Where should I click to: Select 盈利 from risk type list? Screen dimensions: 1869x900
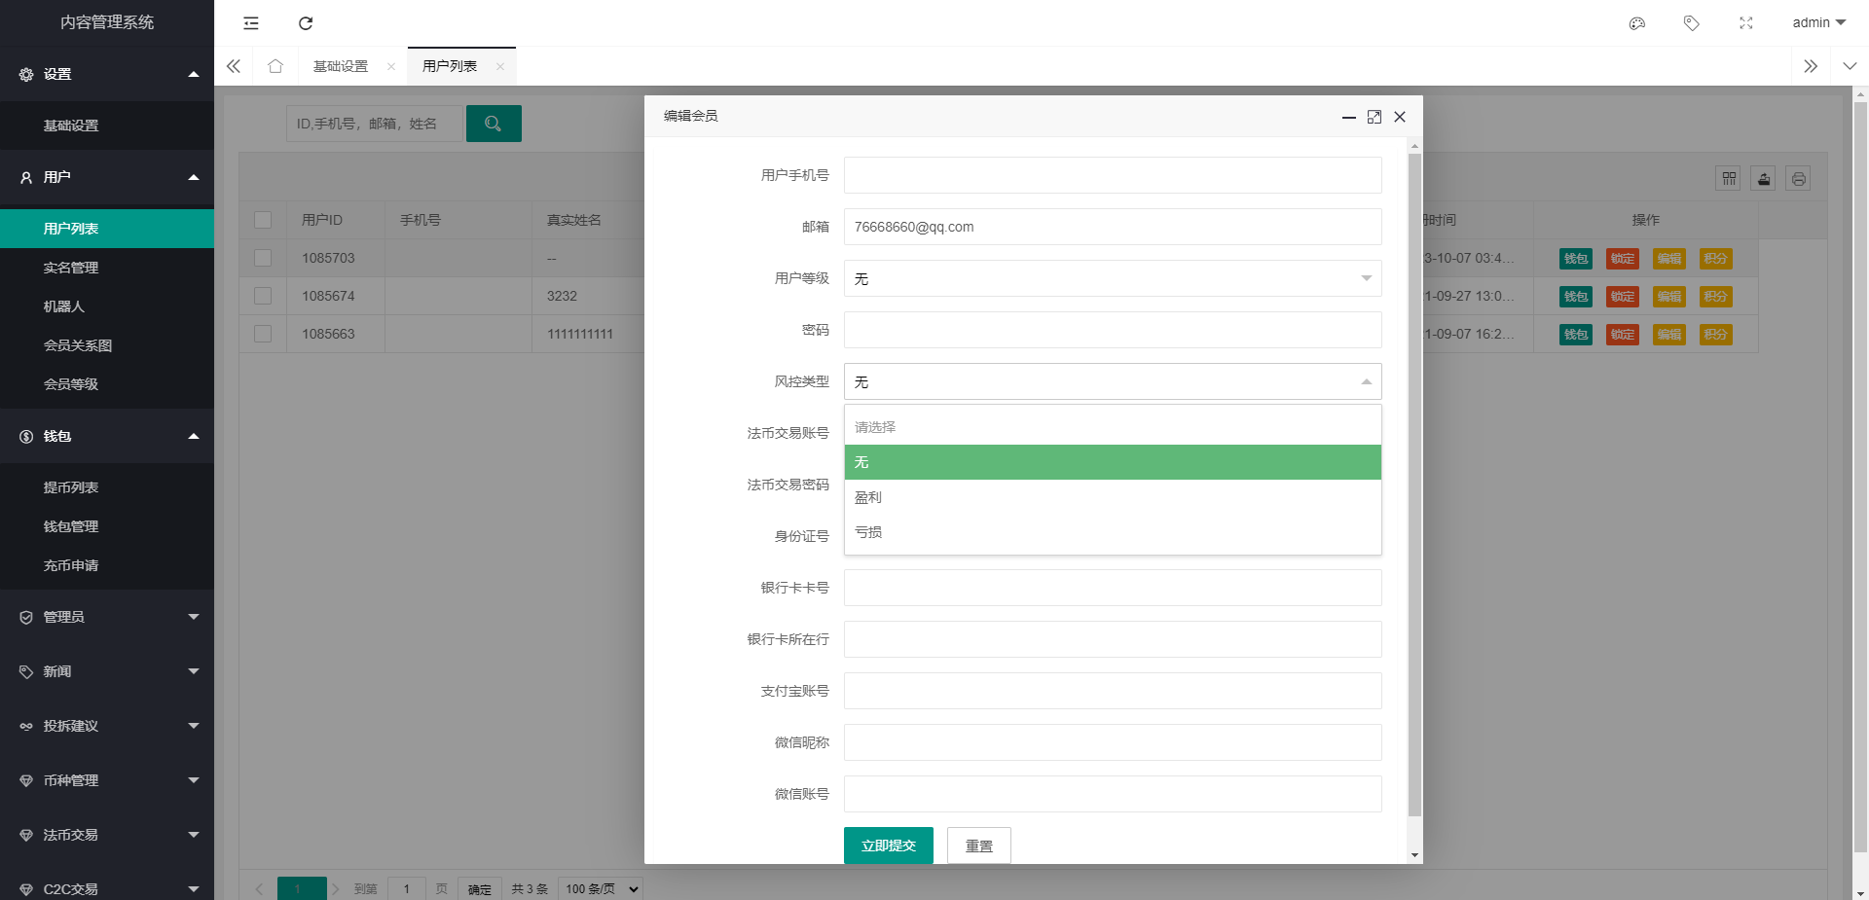(1112, 497)
